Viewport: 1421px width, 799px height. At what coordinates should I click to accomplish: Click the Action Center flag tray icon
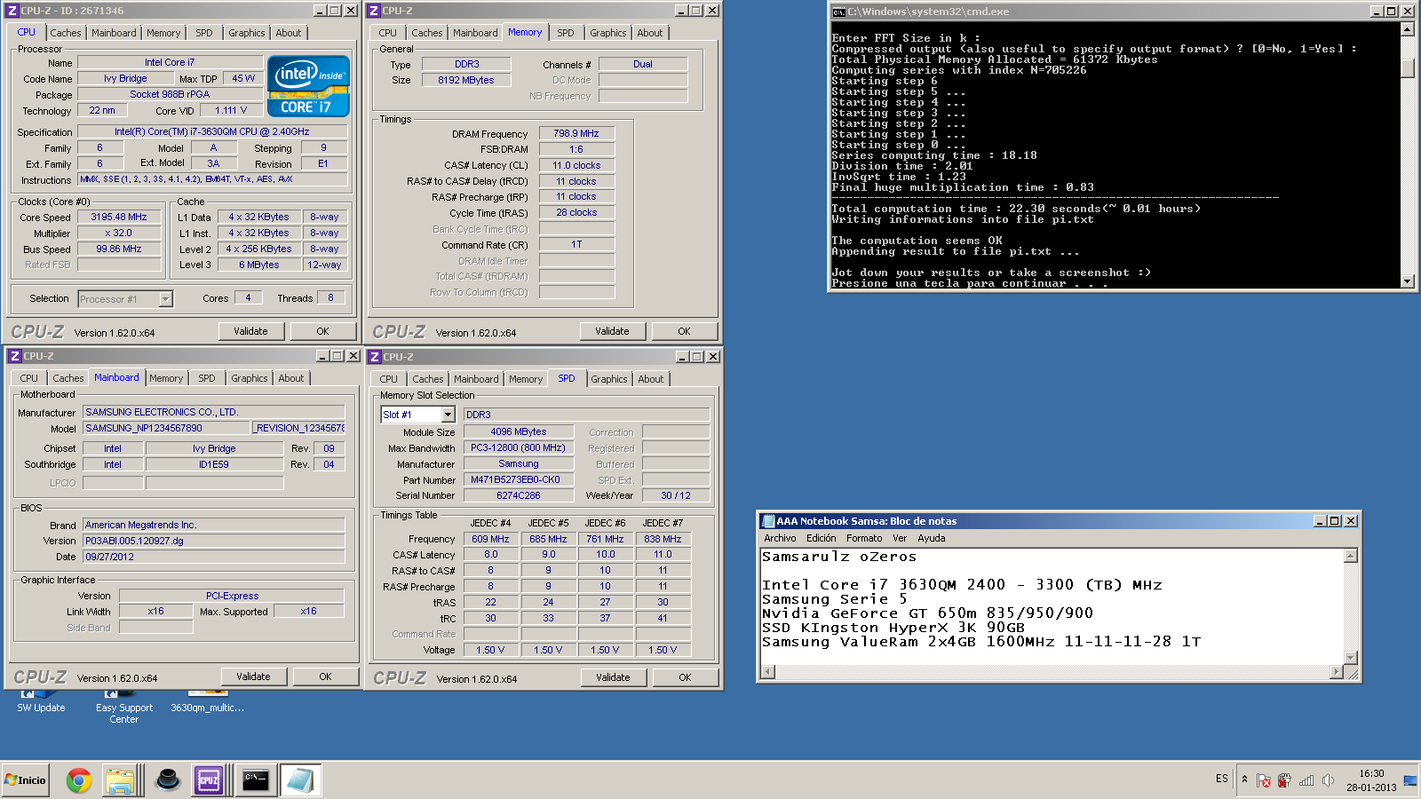click(x=1264, y=780)
